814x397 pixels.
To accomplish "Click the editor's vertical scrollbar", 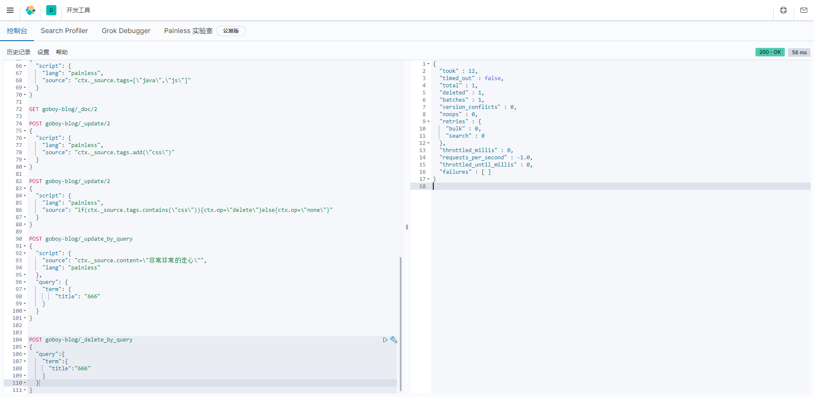I will coord(401,324).
